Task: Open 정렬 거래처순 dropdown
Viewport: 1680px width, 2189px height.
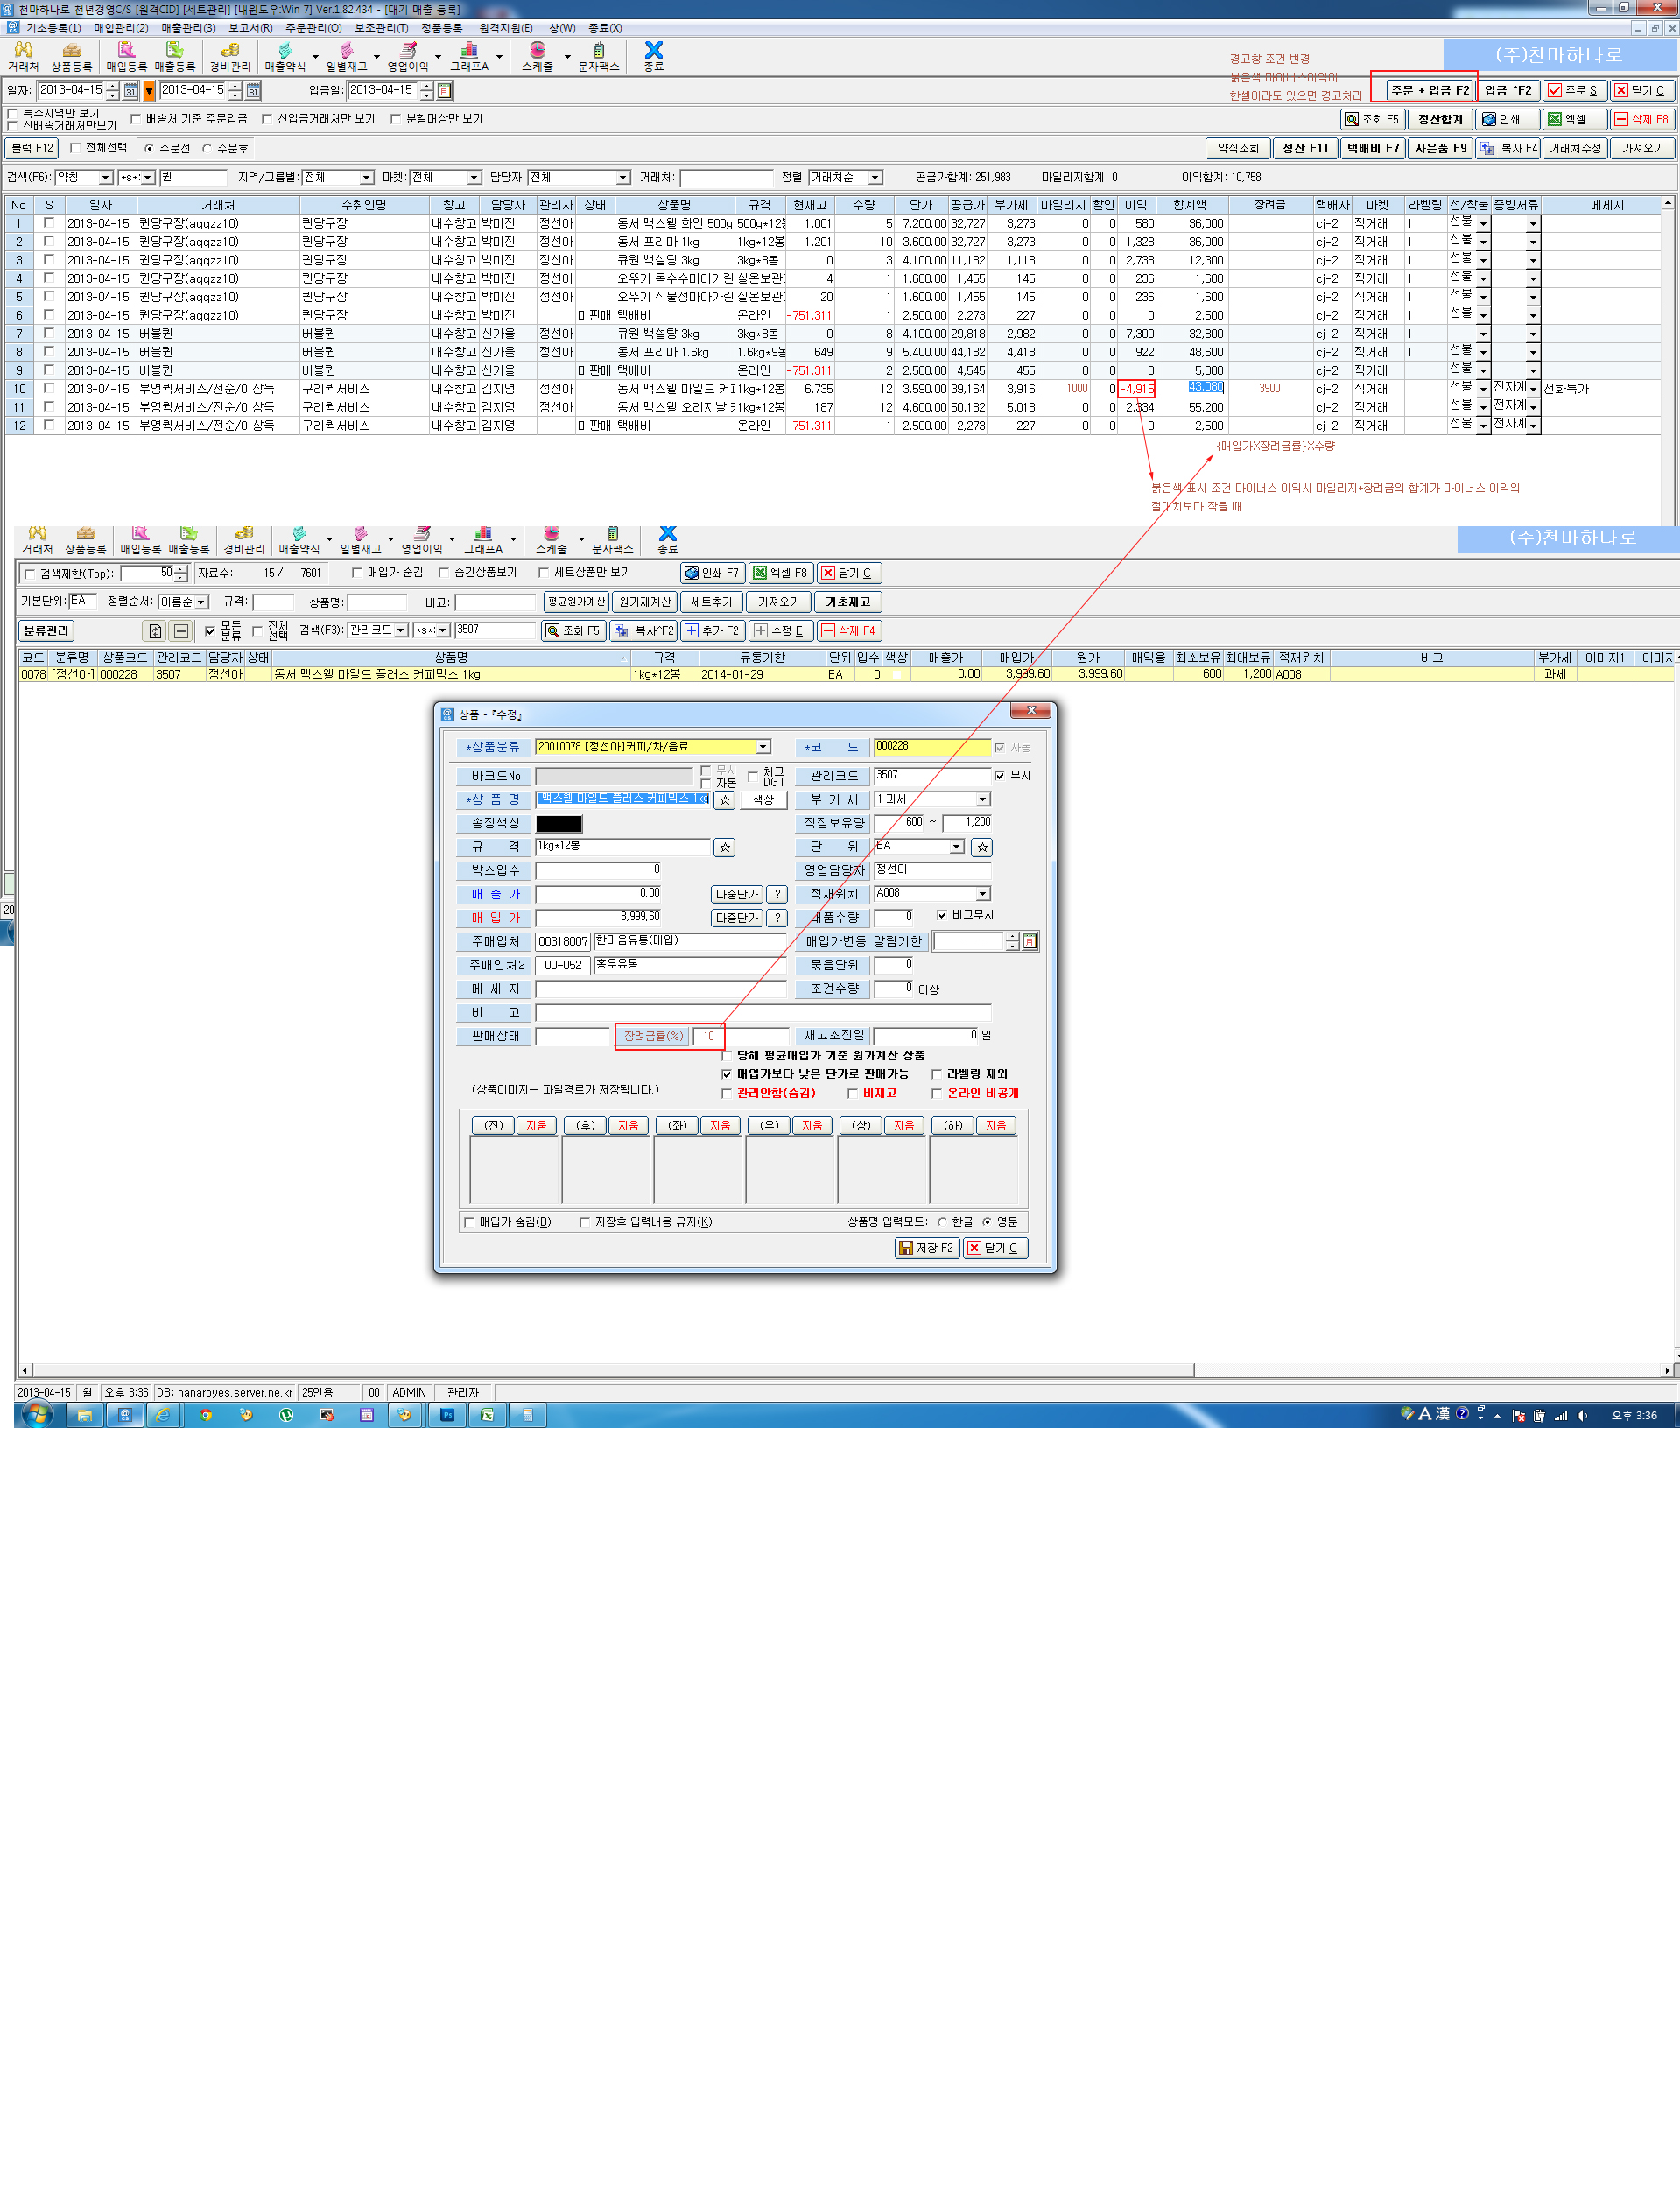Action: 875,178
